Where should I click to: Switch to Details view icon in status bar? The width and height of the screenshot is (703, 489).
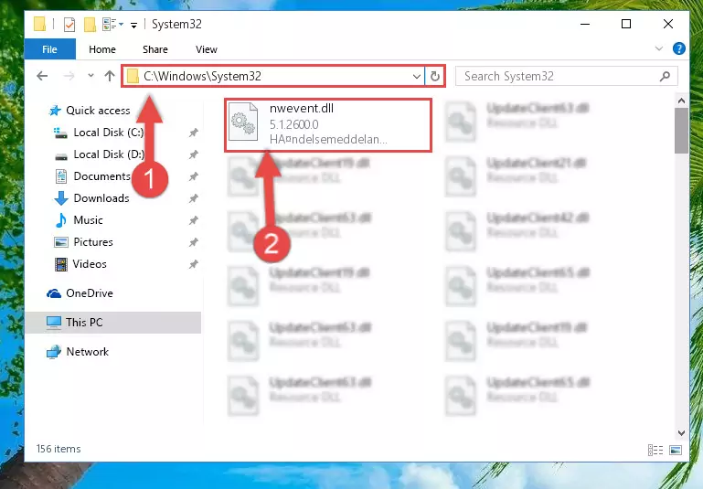(655, 450)
